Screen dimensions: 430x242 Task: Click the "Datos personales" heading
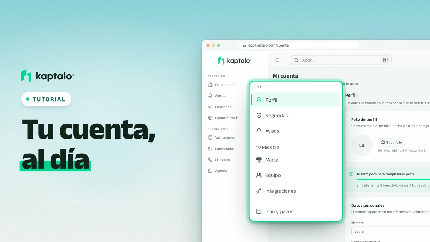tap(368, 205)
